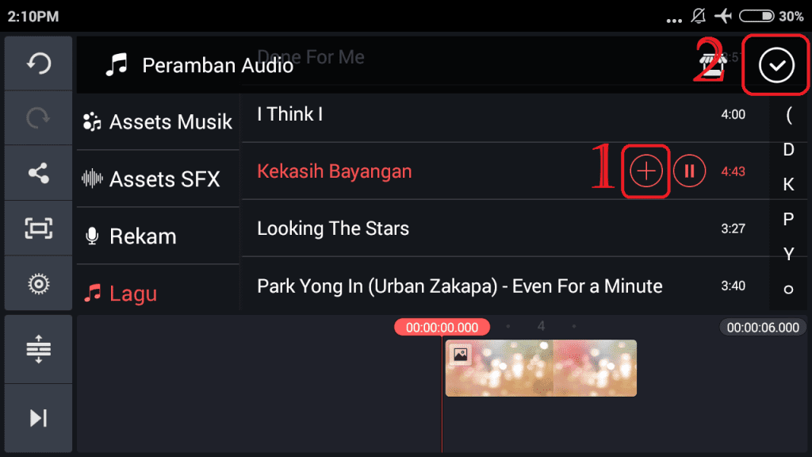812x457 pixels.
Task: Choose the song I Think I
Action: [x=476, y=114]
